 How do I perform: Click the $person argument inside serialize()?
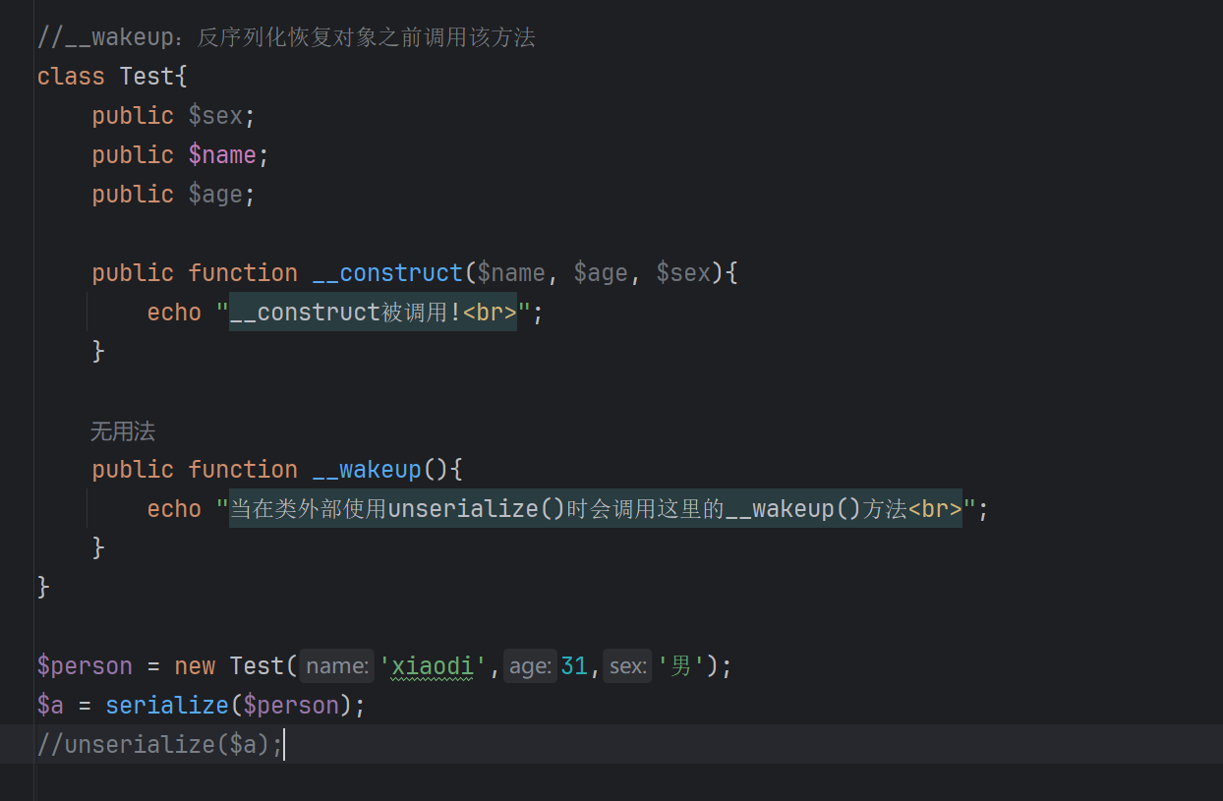coord(291,706)
